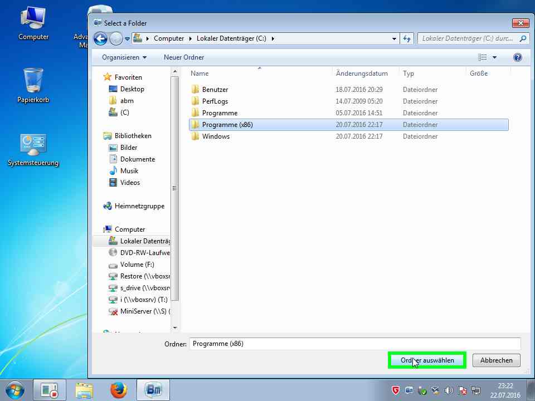Screen dimensions: 535x401
Task: Open the Bilder library
Action: pos(129,147)
